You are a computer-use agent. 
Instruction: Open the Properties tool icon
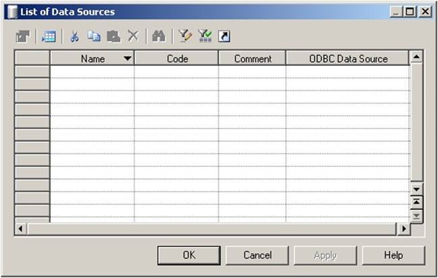point(23,36)
